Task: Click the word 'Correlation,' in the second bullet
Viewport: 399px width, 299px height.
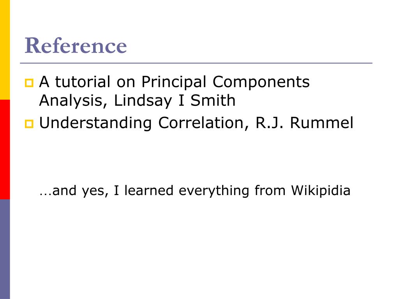Action: pos(203,123)
